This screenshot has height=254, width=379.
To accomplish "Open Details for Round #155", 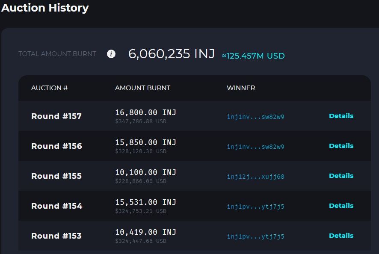I will (x=341, y=176).
